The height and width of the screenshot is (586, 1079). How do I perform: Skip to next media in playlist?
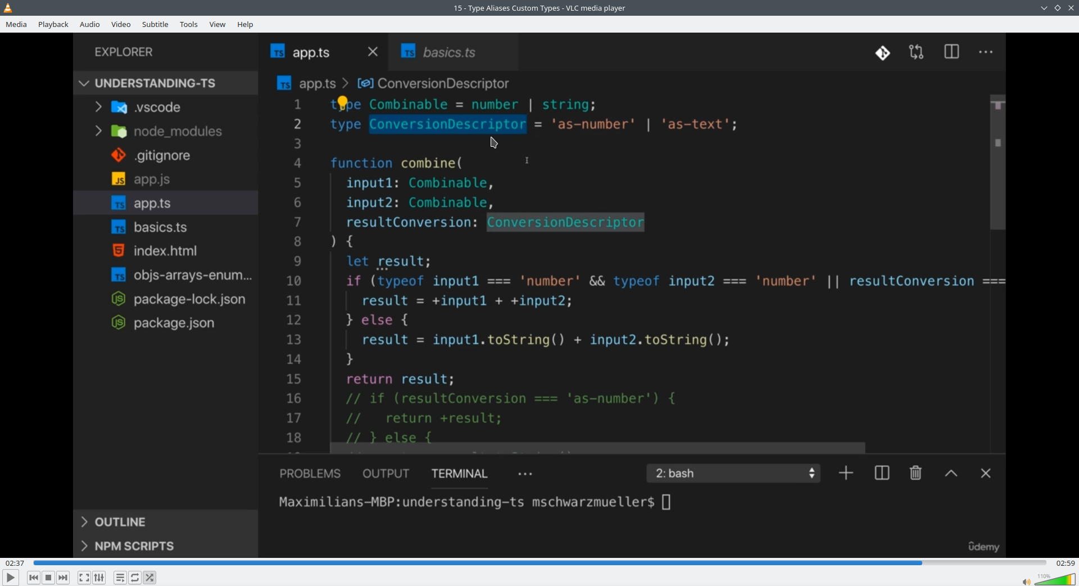tap(64, 578)
